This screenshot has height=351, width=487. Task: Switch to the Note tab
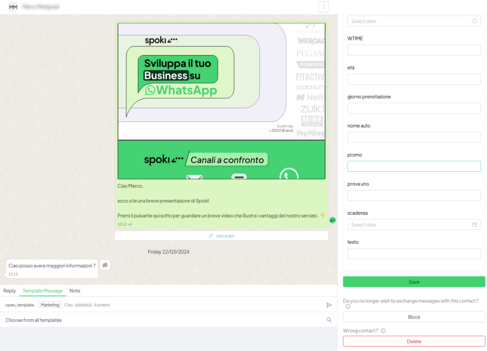(75, 291)
